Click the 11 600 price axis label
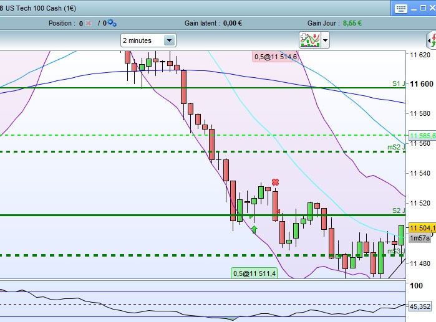 (422, 84)
